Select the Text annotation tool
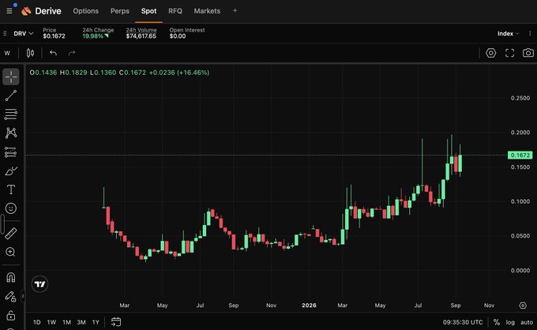This screenshot has height=330, width=537. 11,189
